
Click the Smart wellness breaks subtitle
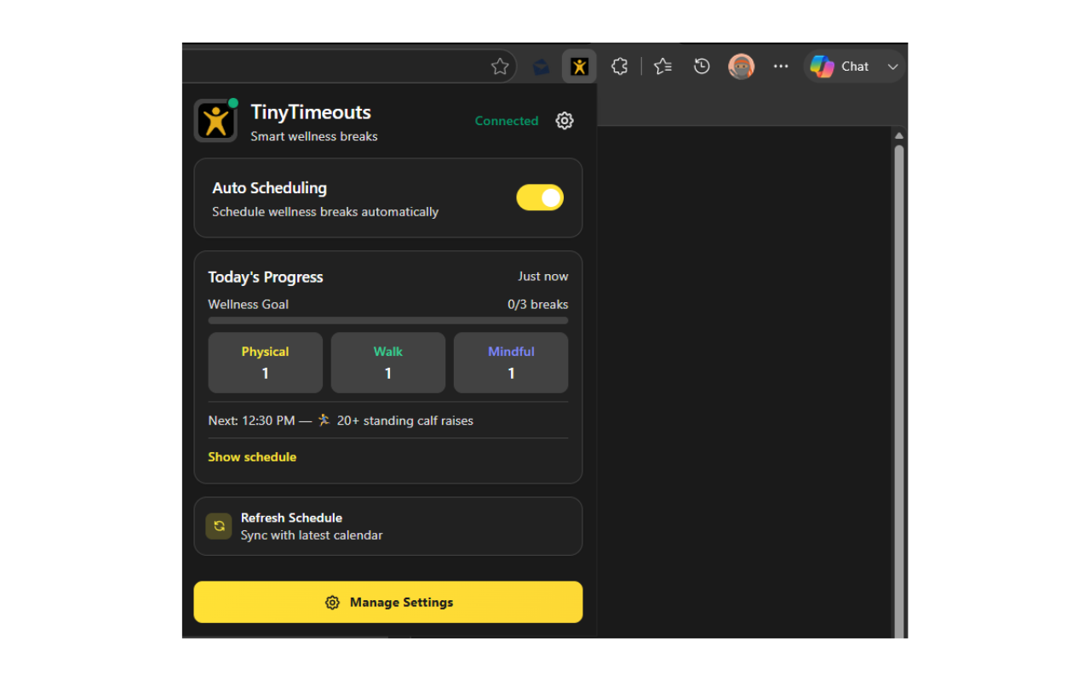(x=314, y=136)
